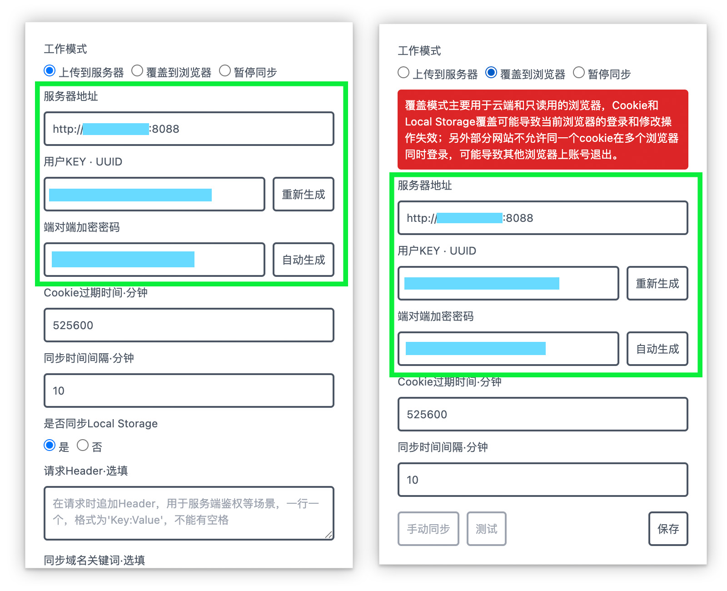Click 重新生成 to regenerate the left UUID
This screenshot has width=727, height=591.
[303, 194]
